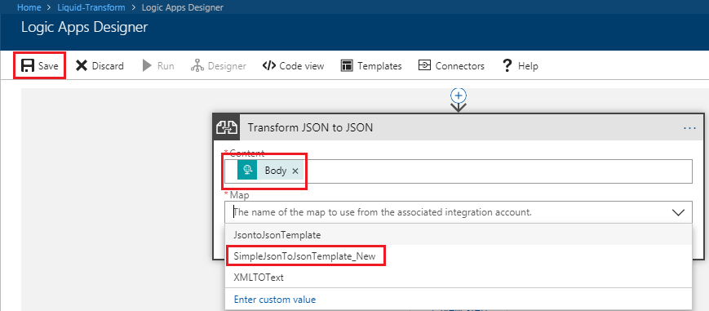Choose JsontoJsonTemplate from the map list
Screen dimensions: 709x311
tap(459, 235)
